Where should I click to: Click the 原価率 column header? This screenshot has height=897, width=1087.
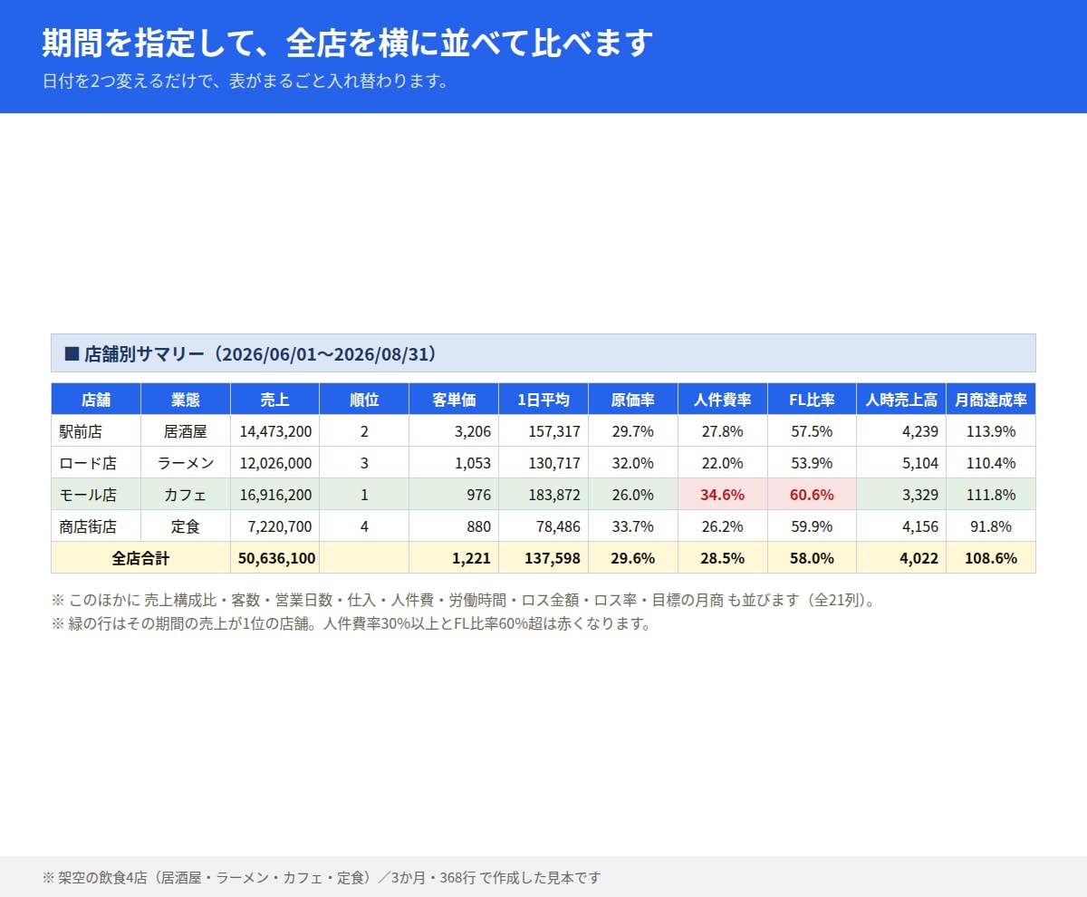coord(633,400)
